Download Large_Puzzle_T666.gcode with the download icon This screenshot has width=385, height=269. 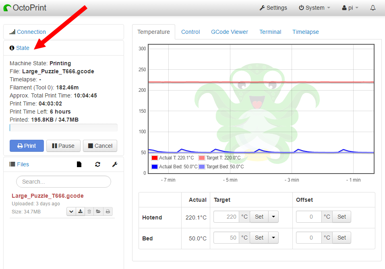click(80, 211)
